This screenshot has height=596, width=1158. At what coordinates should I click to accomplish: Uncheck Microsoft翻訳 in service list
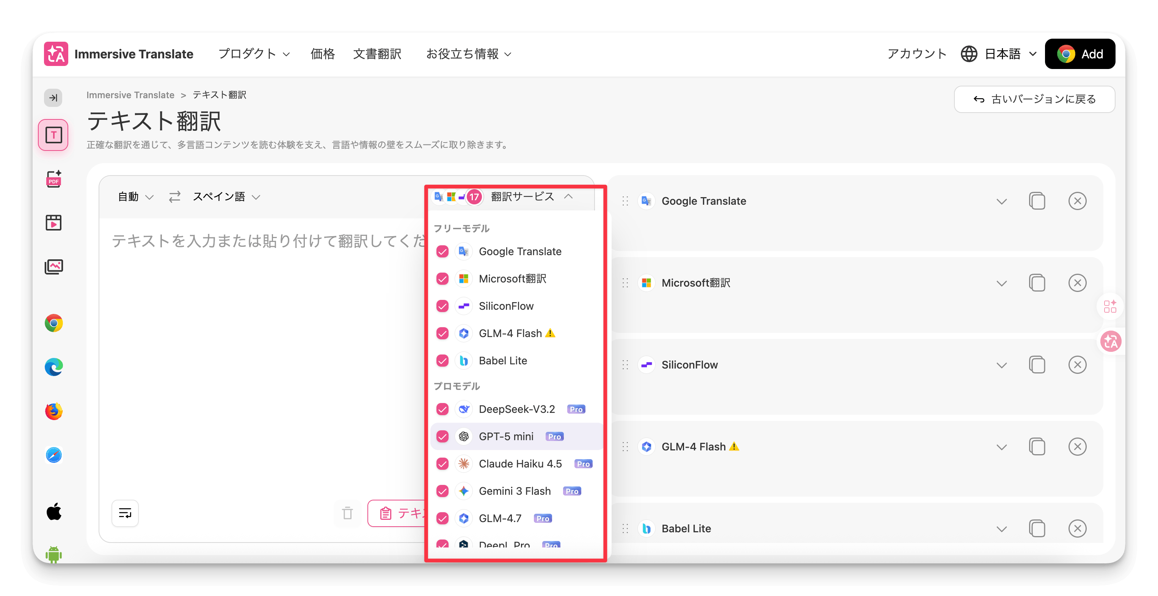pyautogui.click(x=442, y=279)
